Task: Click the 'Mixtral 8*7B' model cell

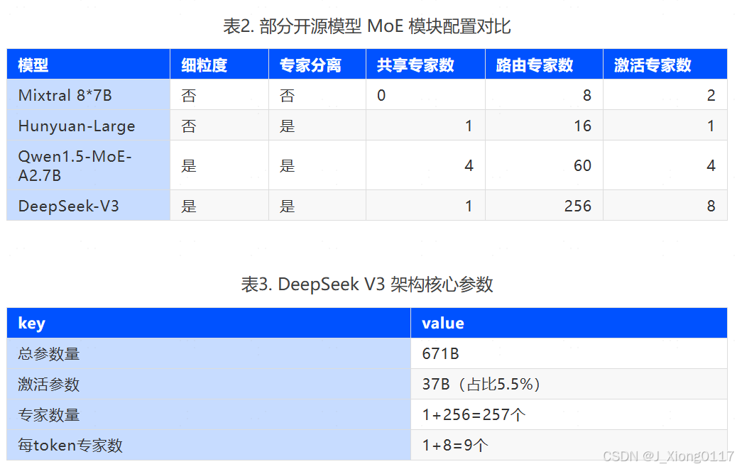Action: pos(88,95)
